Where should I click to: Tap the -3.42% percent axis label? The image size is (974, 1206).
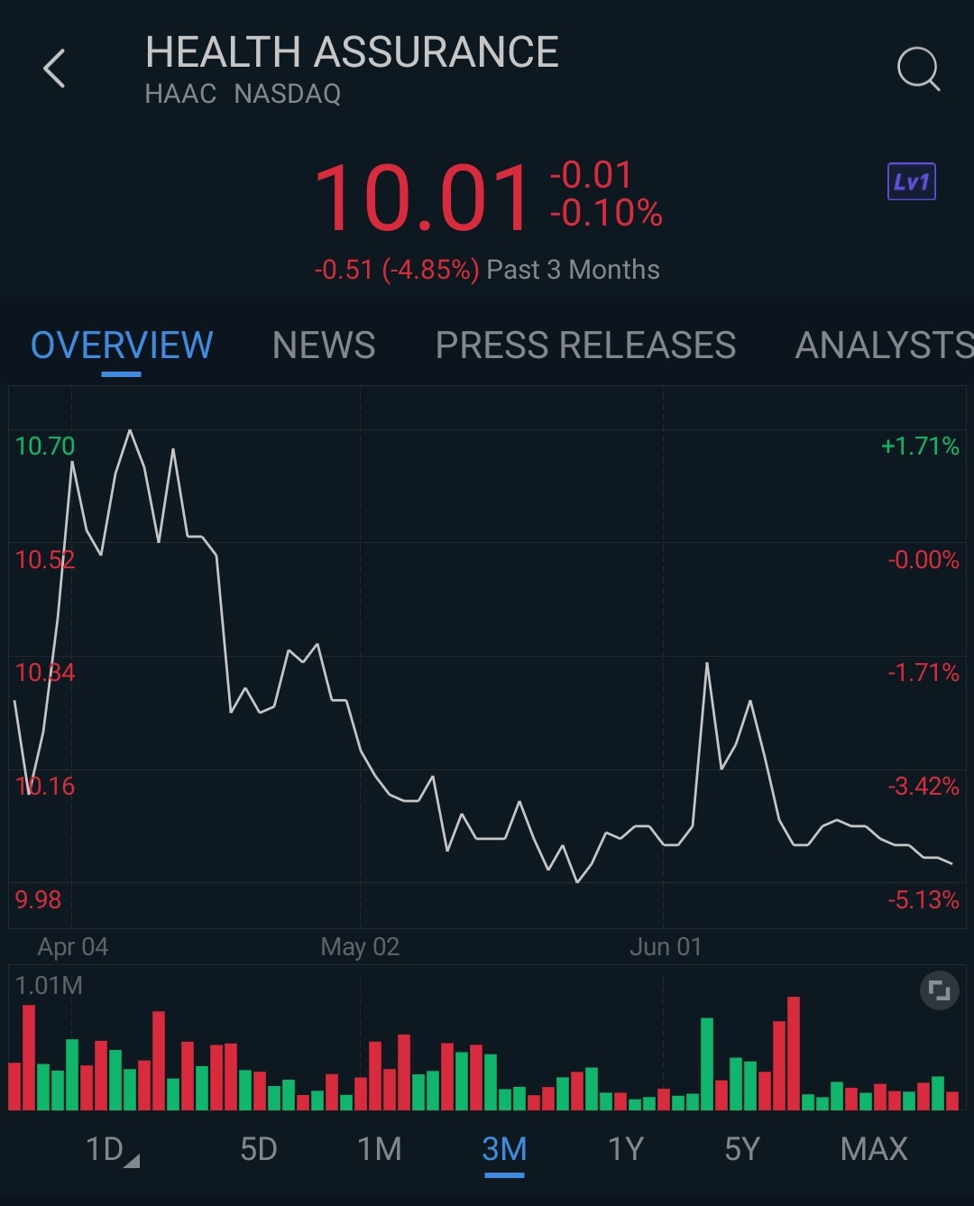point(923,786)
